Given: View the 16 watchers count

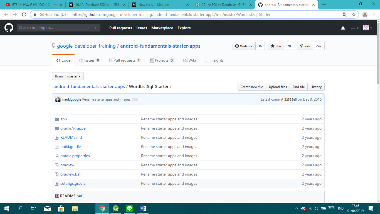Looking at the screenshot, I should [260, 46].
